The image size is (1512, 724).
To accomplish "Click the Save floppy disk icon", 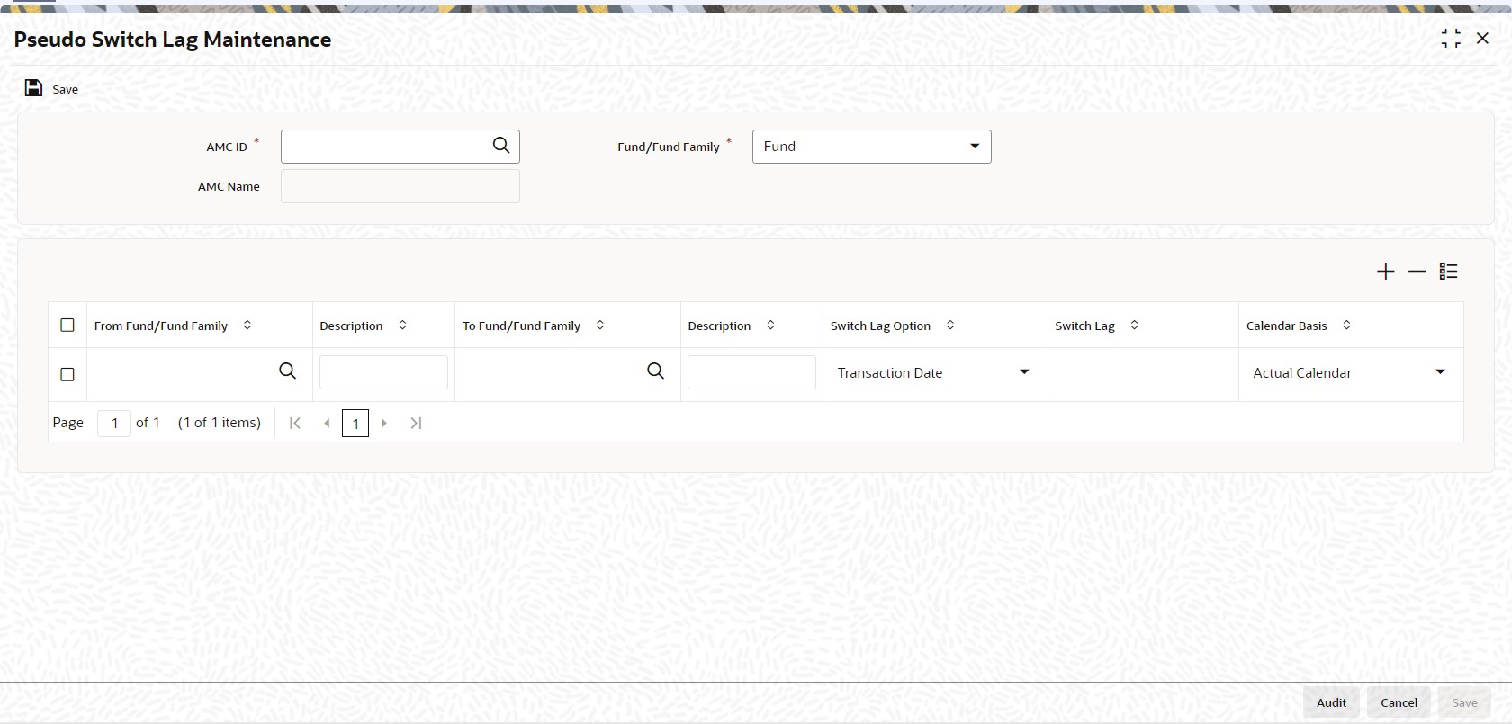I will tap(33, 87).
